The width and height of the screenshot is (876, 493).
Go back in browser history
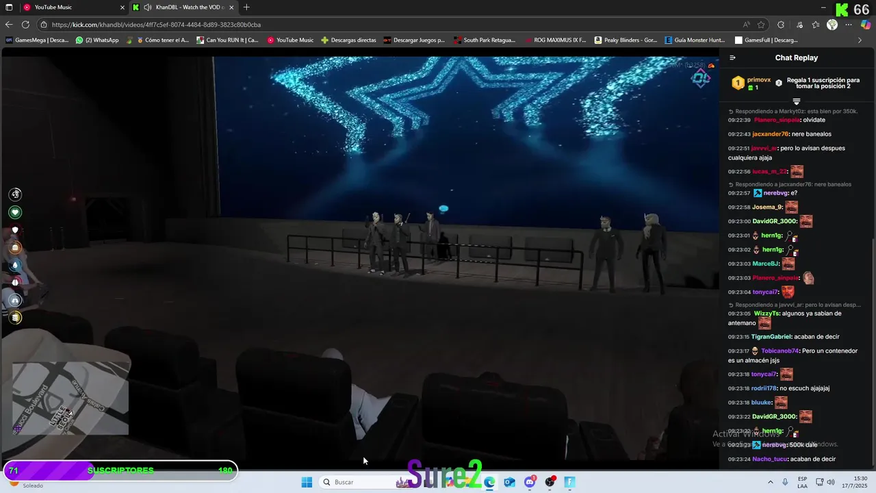pos(9,25)
